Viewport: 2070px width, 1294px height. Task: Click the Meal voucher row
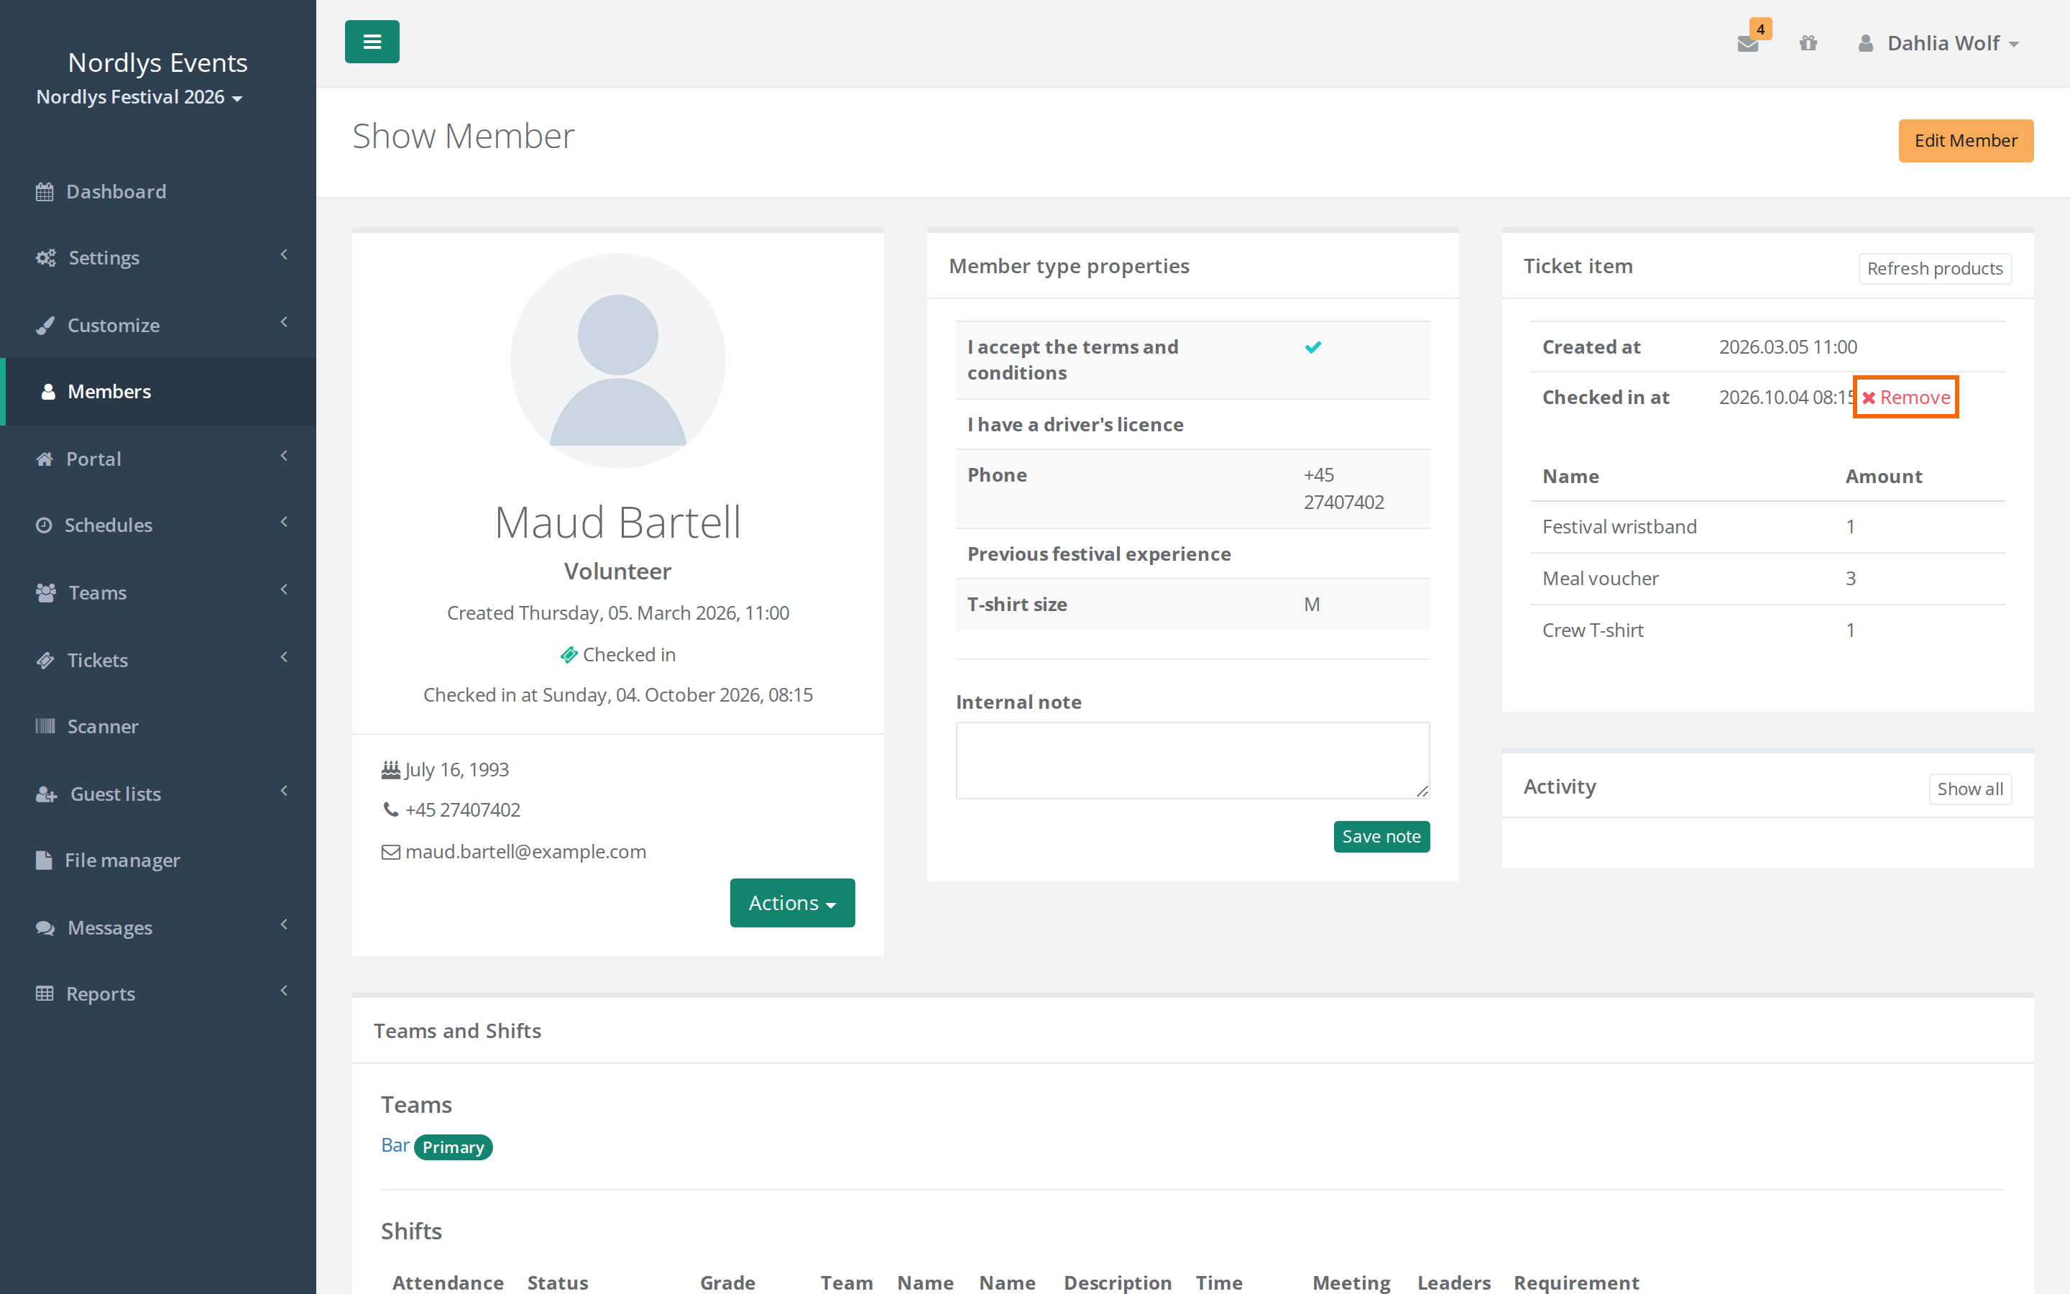click(1767, 579)
